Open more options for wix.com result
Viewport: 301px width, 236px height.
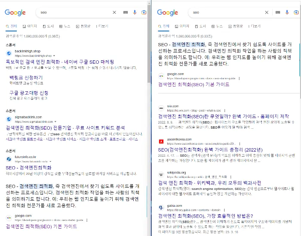[224, 111]
